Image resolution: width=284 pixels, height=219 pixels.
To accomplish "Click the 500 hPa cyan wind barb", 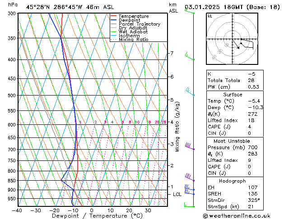I will (x=190, y=91).
